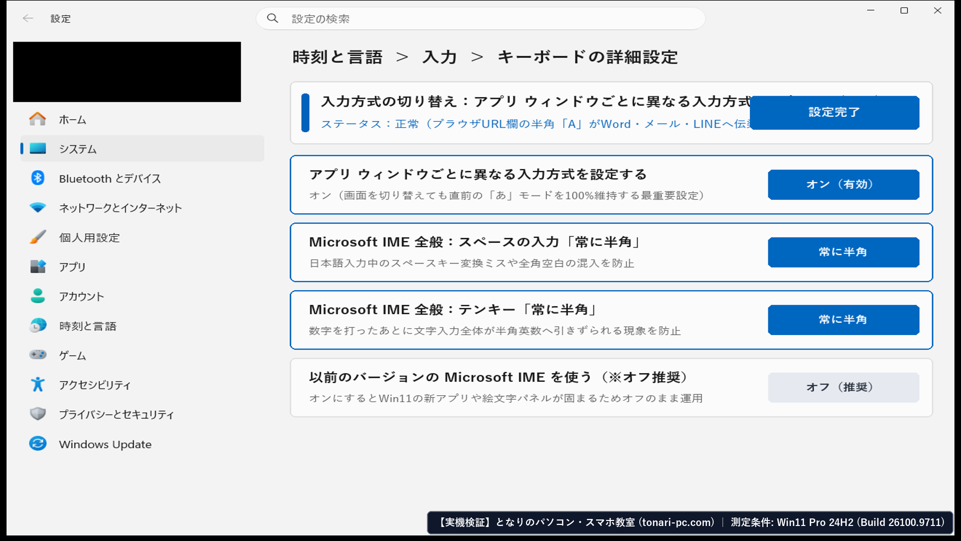Open ネットワークとインターネット settings
961x541 pixels.
click(142, 208)
